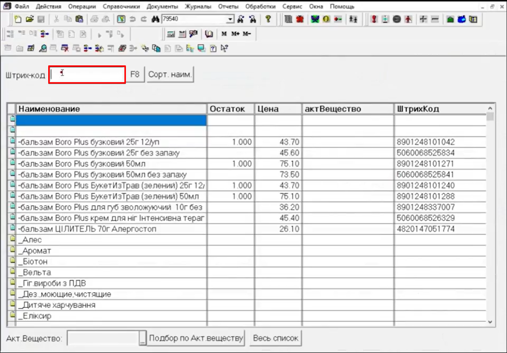Open the Справочники menu
The width and height of the screenshot is (507, 353).
point(121,6)
